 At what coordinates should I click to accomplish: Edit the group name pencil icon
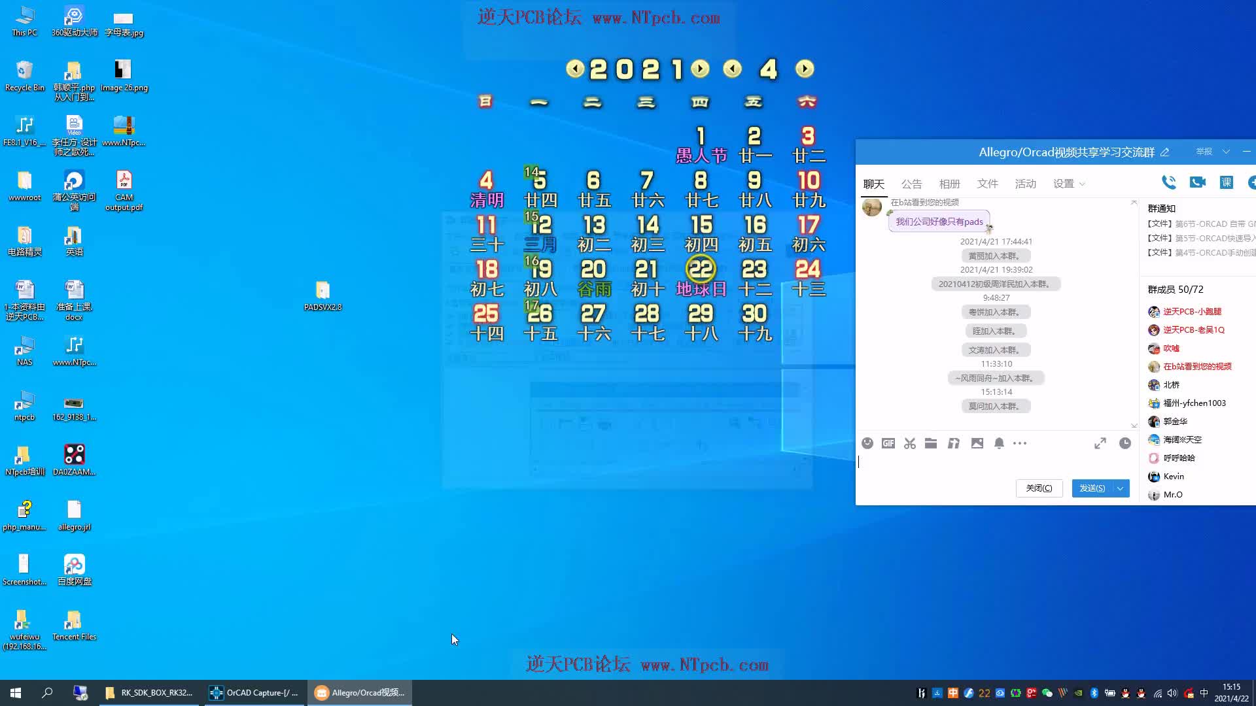(1164, 152)
